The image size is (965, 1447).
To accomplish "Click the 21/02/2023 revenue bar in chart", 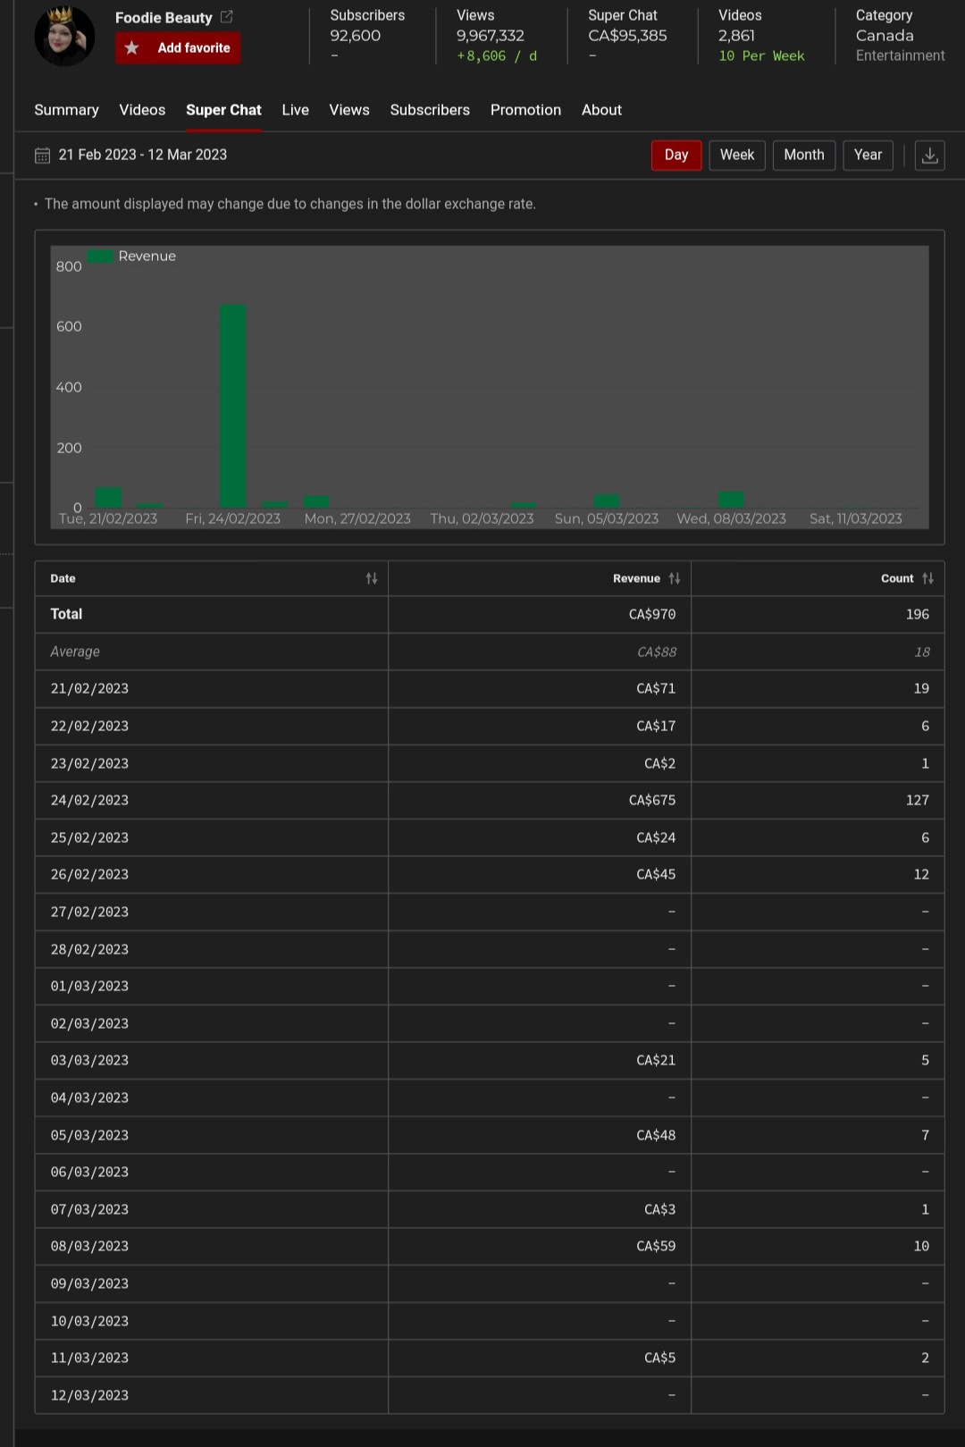I will tap(109, 498).
